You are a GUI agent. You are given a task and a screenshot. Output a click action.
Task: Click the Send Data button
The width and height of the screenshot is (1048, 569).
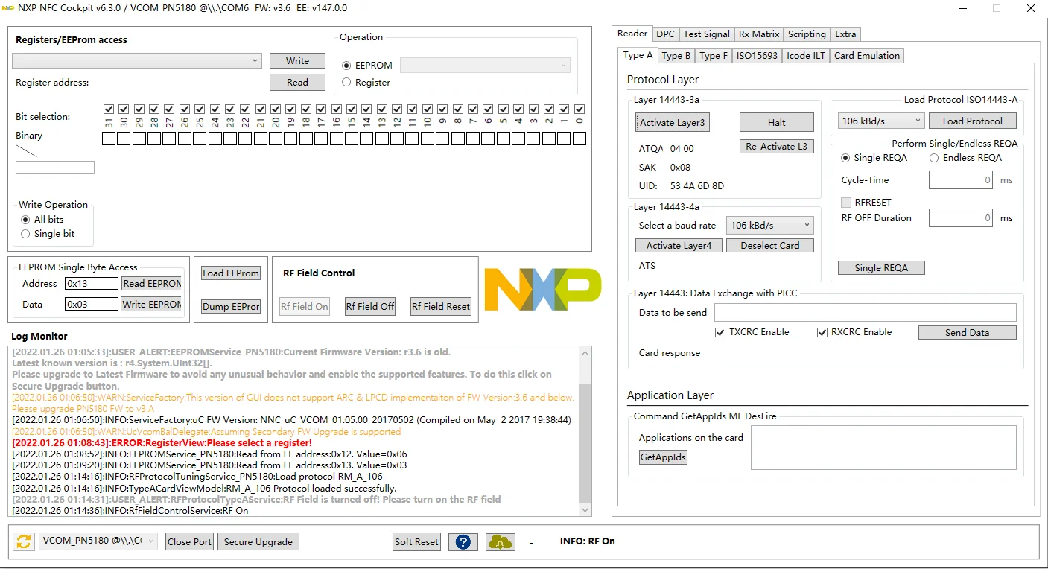[968, 333]
